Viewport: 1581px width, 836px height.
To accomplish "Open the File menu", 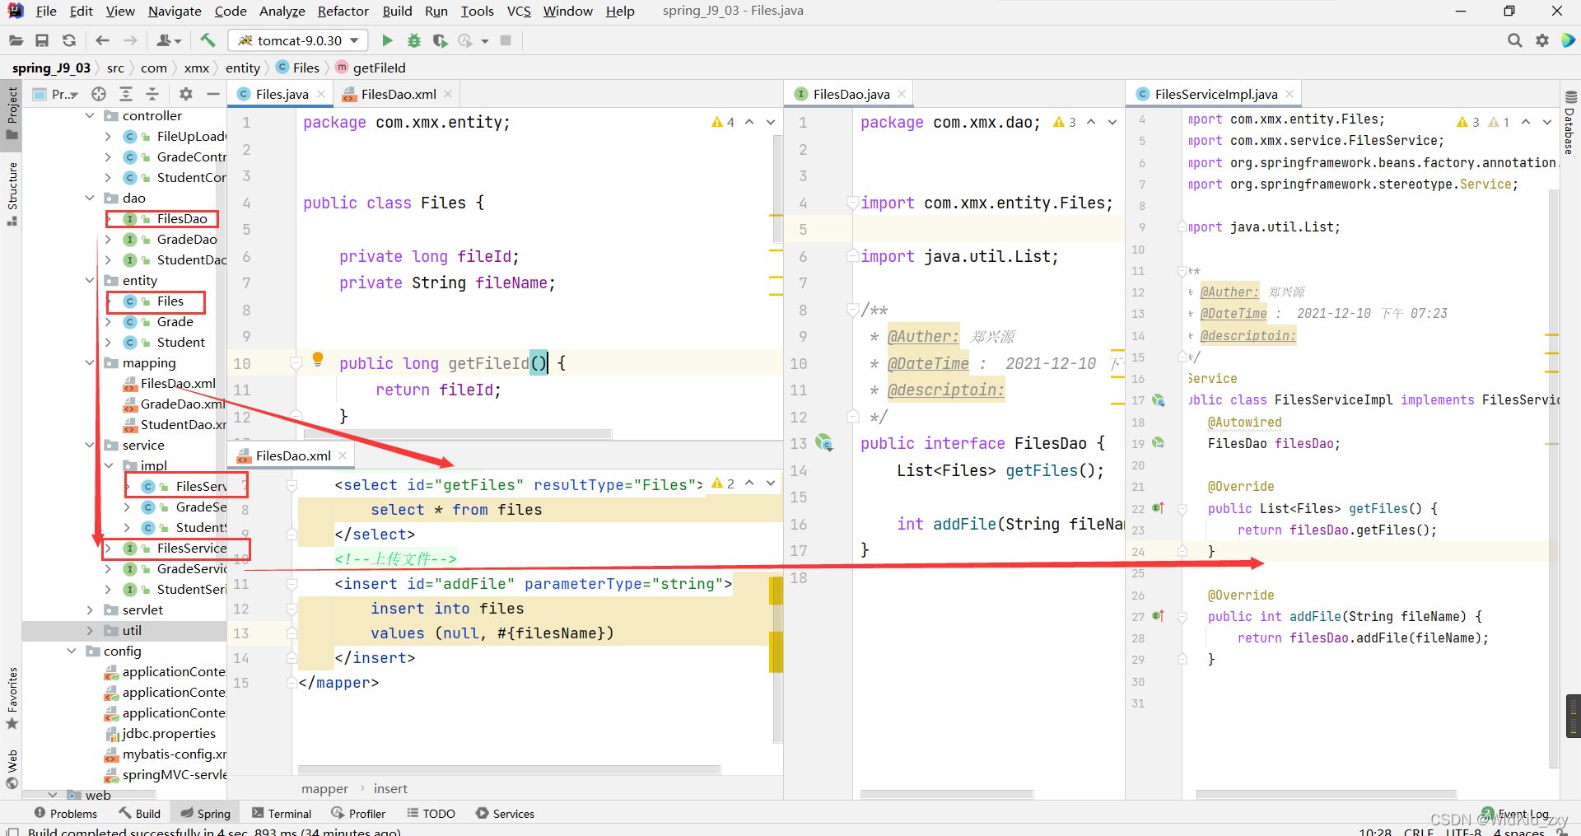I will [x=46, y=11].
